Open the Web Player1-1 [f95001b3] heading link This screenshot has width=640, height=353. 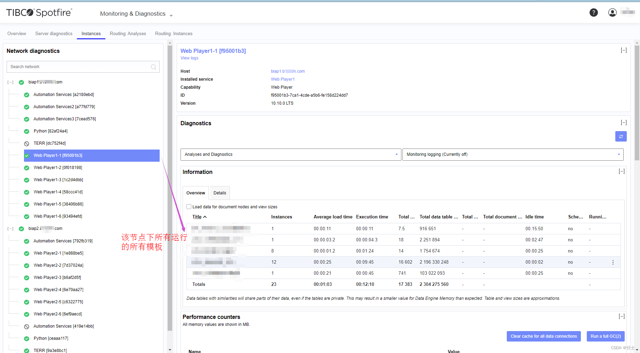(213, 51)
